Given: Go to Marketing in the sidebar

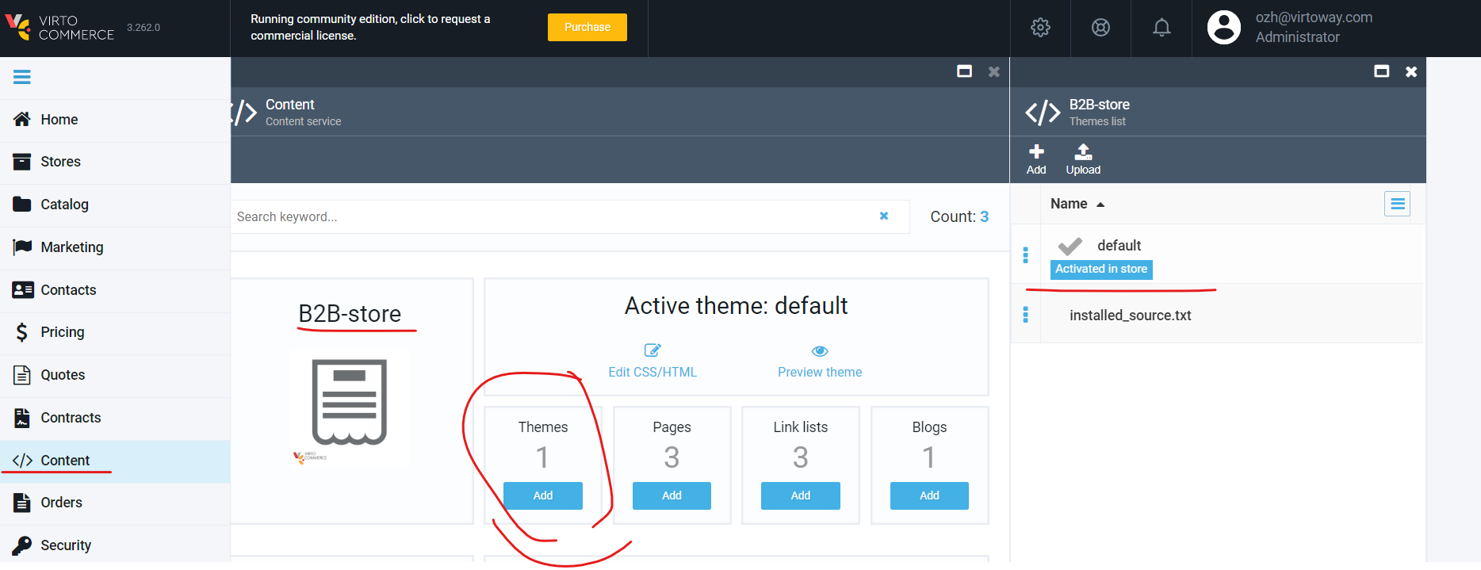Looking at the screenshot, I should [x=71, y=247].
